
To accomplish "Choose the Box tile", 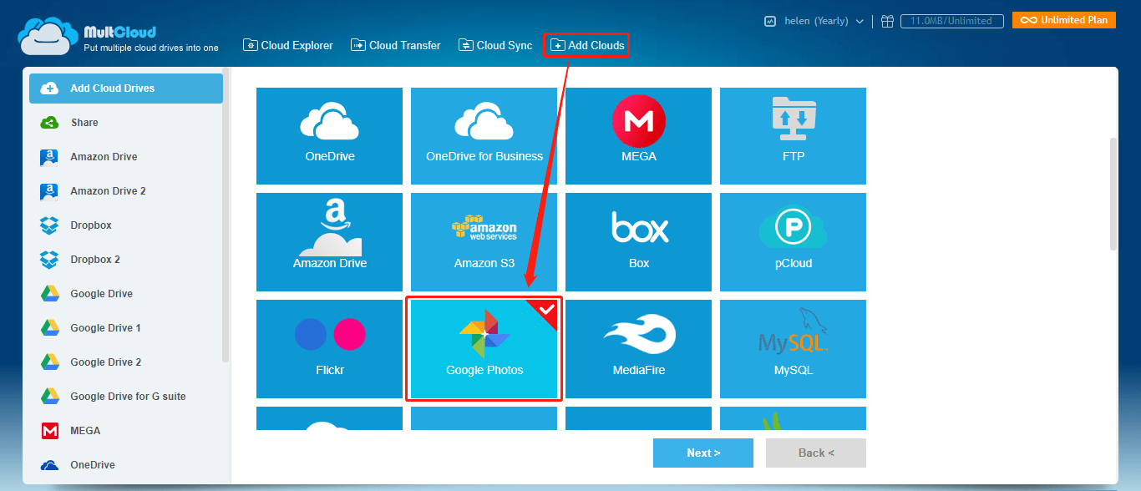I will [x=638, y=242].
